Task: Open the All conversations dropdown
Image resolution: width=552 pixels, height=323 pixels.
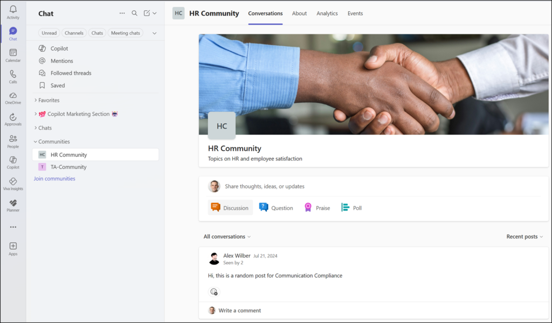Action: [227, 236]
